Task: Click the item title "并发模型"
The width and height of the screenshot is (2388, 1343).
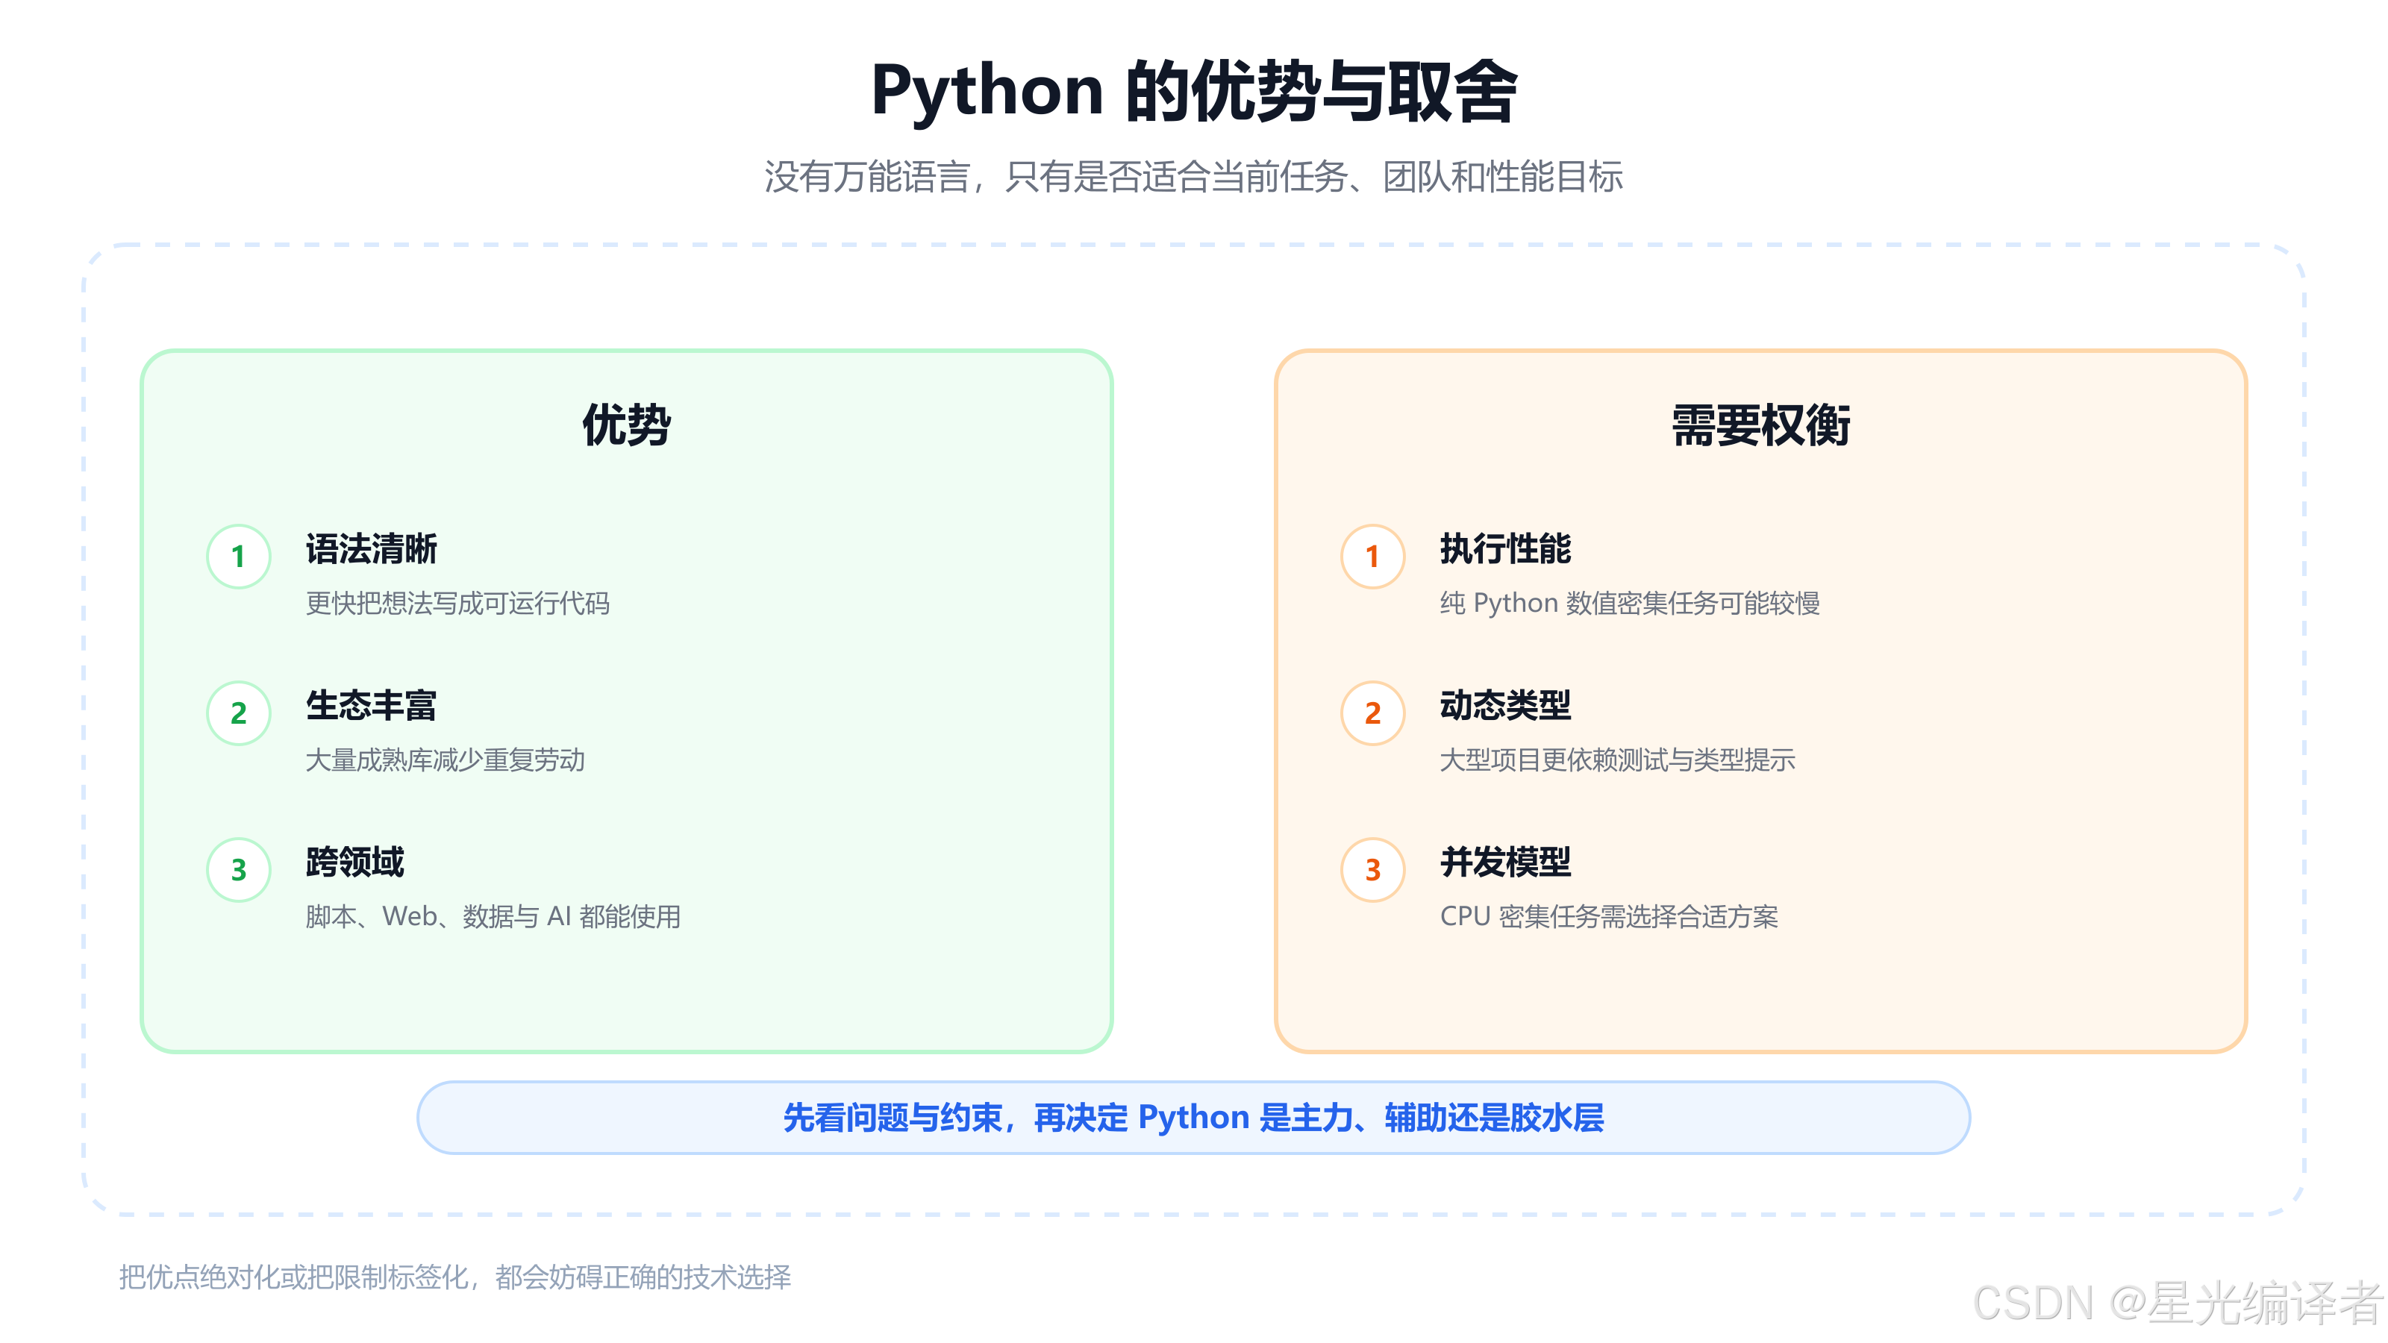Action: point(1505,862)
